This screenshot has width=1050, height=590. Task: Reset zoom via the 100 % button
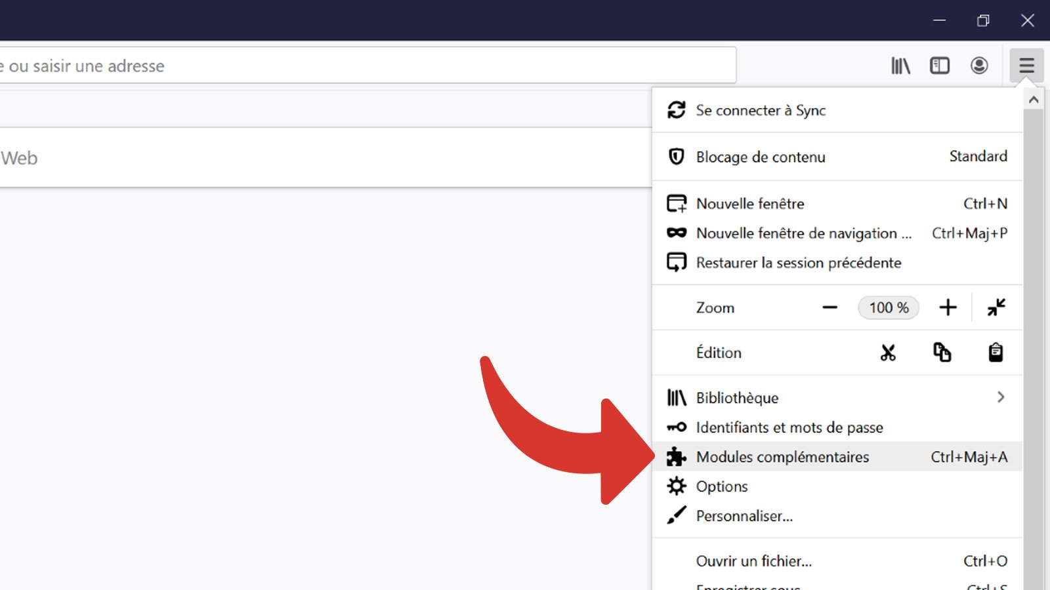coord(889,307)
